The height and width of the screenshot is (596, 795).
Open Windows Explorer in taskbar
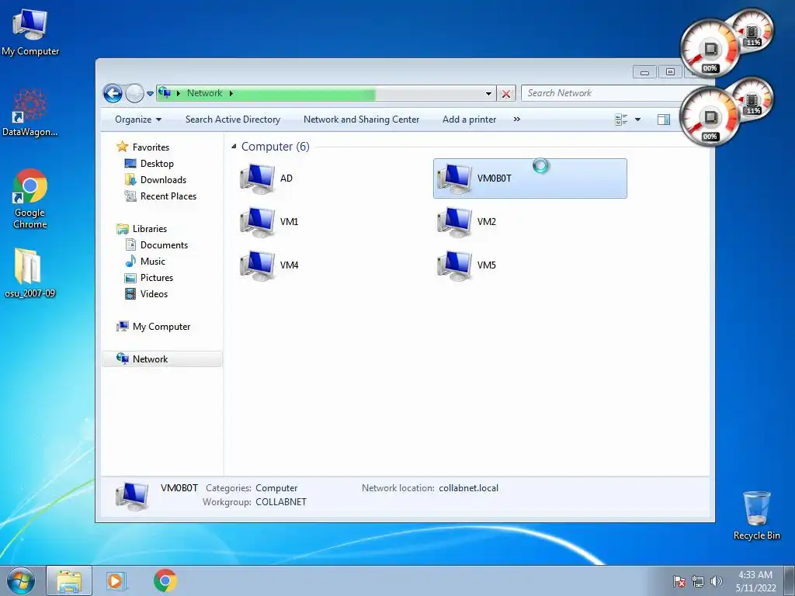(x=69, y=580)
